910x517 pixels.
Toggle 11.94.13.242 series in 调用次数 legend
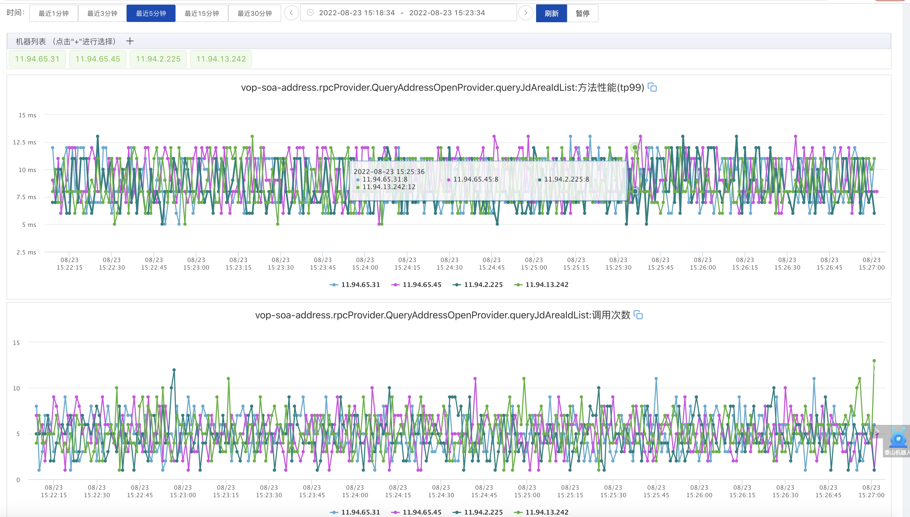(x=541, y=512)
